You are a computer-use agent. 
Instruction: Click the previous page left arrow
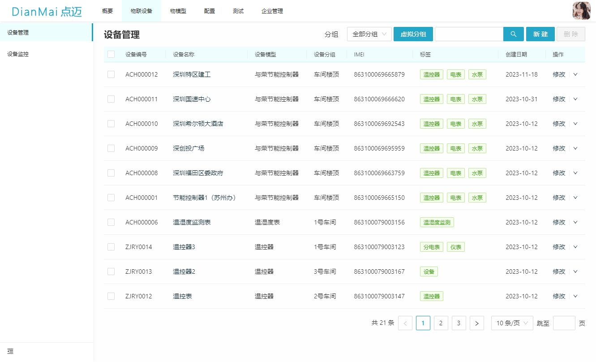[x=405, y=323]
